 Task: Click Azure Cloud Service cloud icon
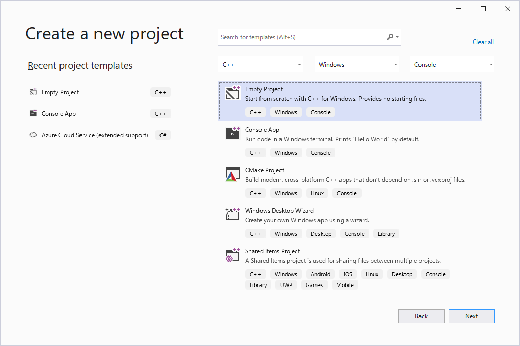click(x=33, y=135)
